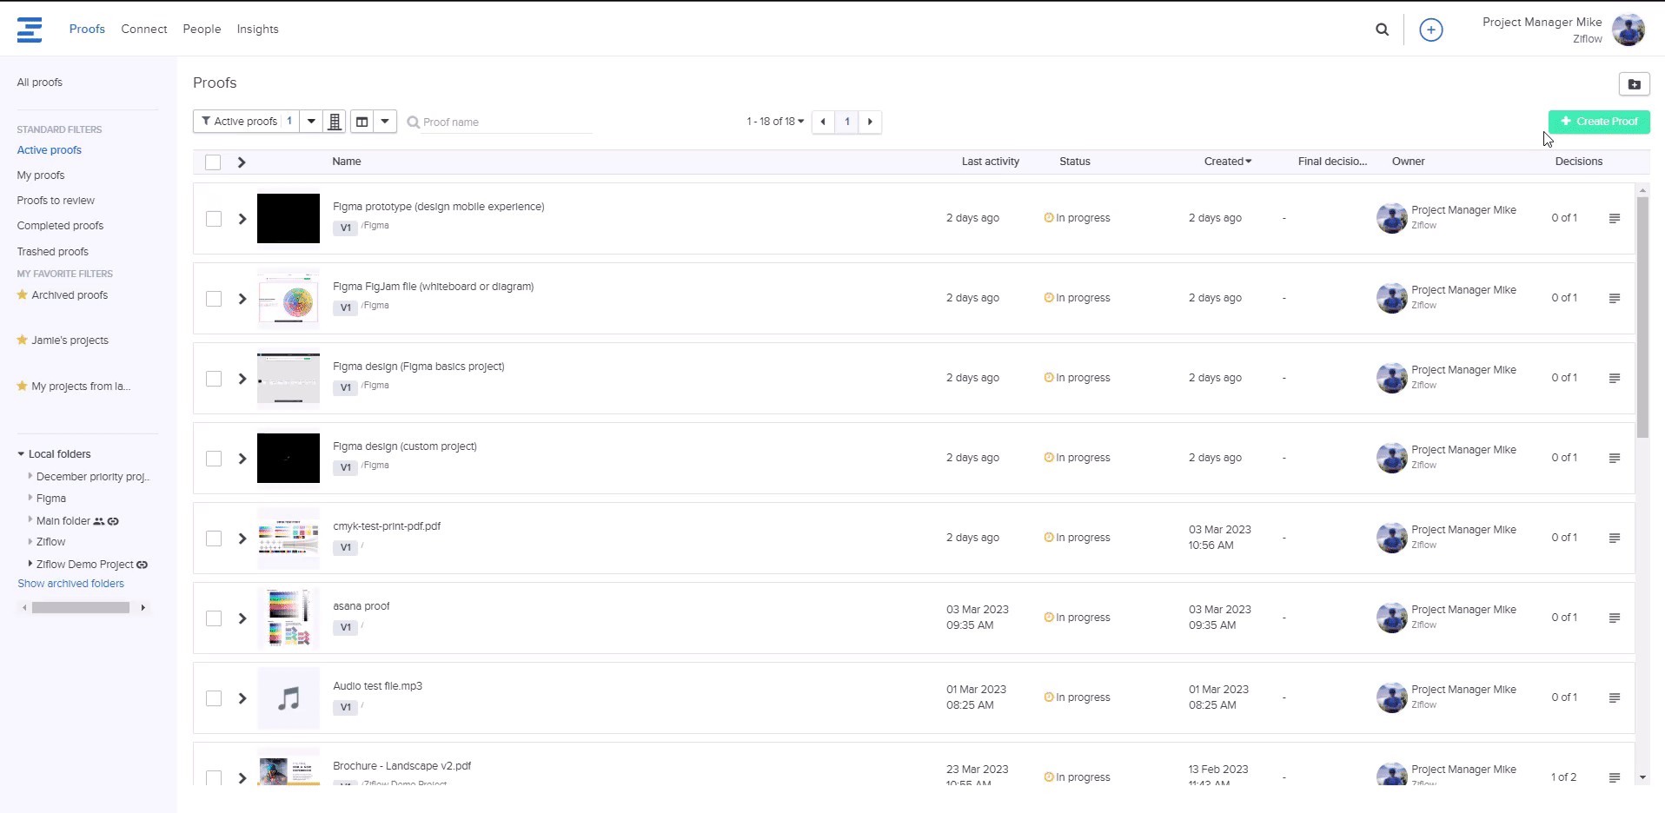Expand the Ziflow Demo Project folder

tap(30, 564)
